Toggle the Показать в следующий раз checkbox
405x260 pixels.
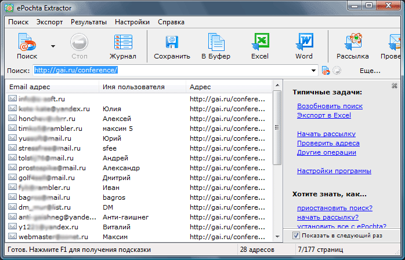pyautogui.click(x=296, y=235)
